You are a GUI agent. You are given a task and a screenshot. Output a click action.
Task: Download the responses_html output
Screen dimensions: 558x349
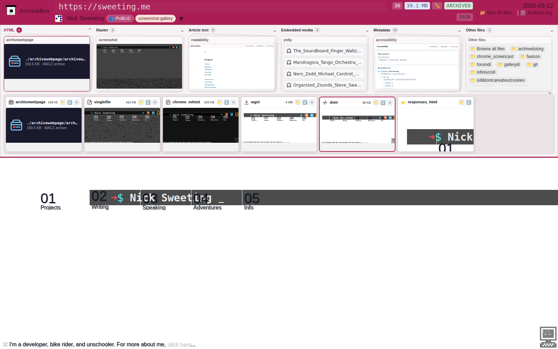[469, 102]
